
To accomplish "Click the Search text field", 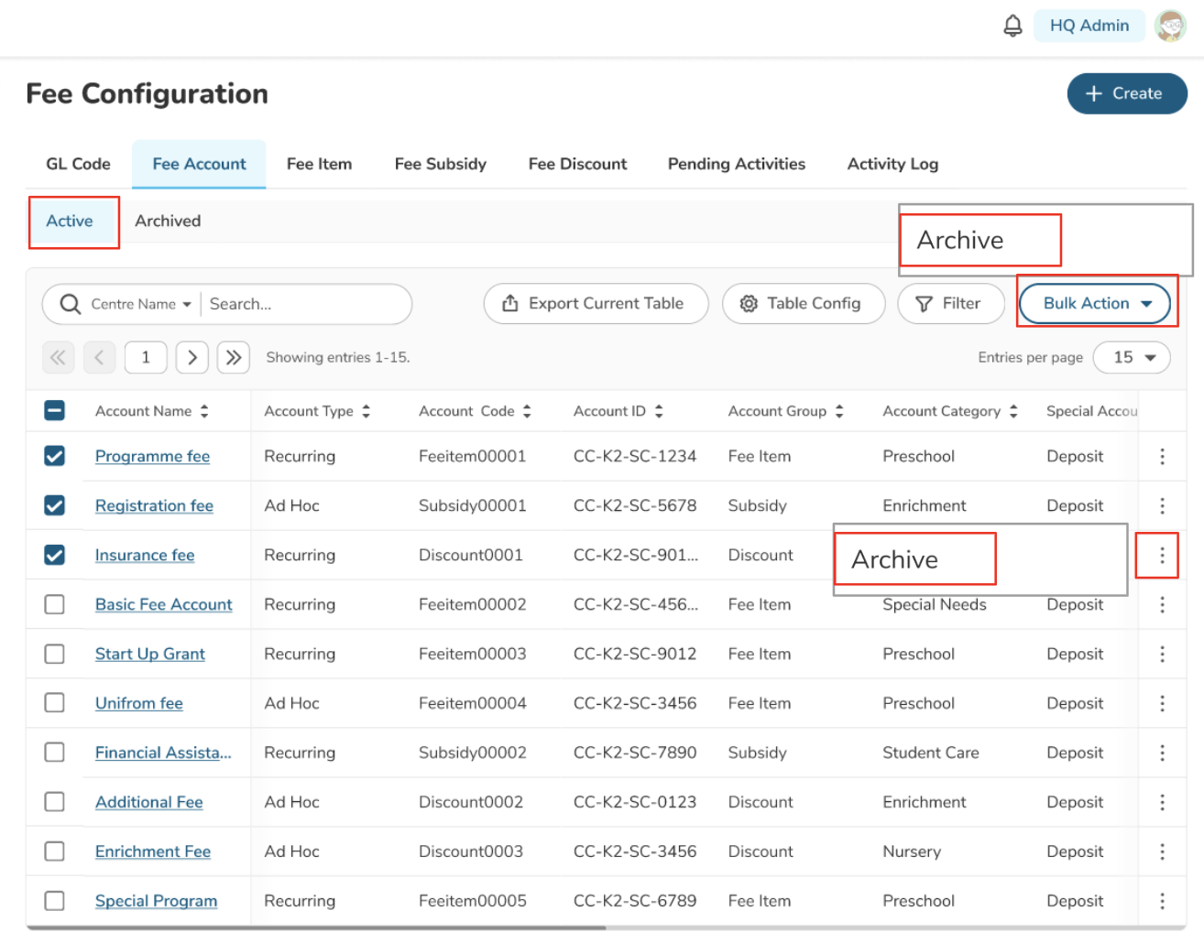I will pos(302,304).
